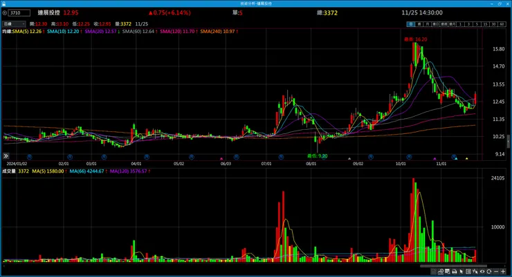Switch to monthly 月 timeframe button
The width and height of the screenshot is (512, 277).
pyautogui.click(x=427, y=24)
